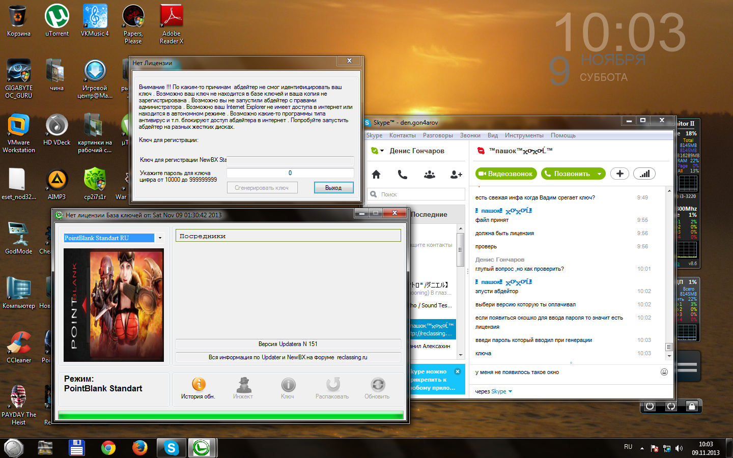
Task: Show hidden system tray icons
Action: tap(642, 448)
